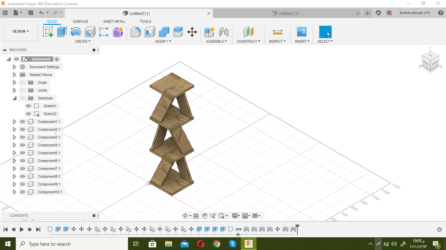Open Opera from the taskbar
The image size is (446, 250).
pyautogui.click(x=200, y=244)
